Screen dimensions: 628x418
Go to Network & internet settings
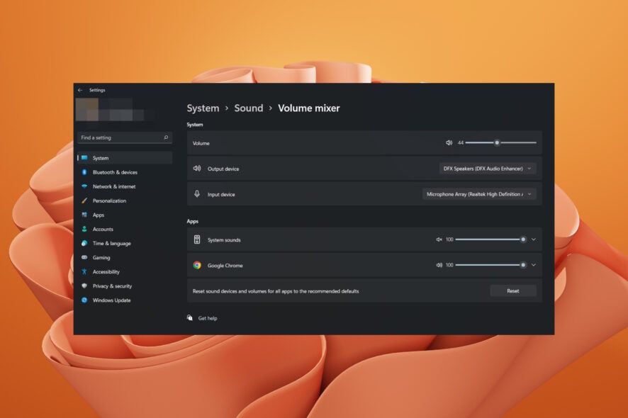[x=125, y=186]
